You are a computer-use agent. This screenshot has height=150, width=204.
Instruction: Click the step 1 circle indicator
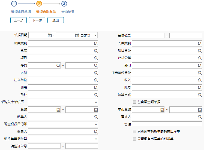[14, 4]
